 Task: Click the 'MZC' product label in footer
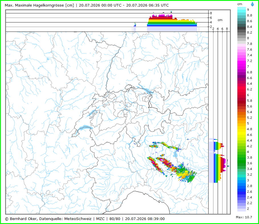point(100,219)
